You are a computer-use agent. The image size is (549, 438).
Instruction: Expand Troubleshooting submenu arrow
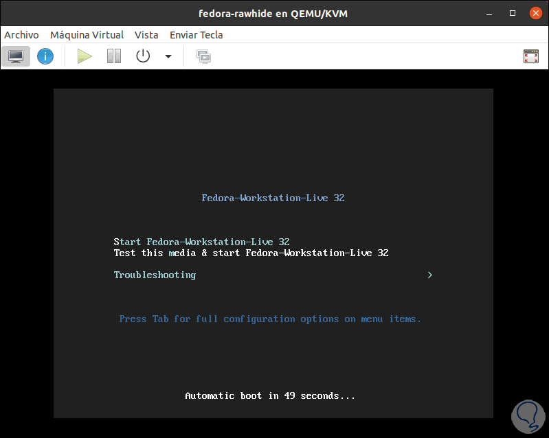coord(430,275)
